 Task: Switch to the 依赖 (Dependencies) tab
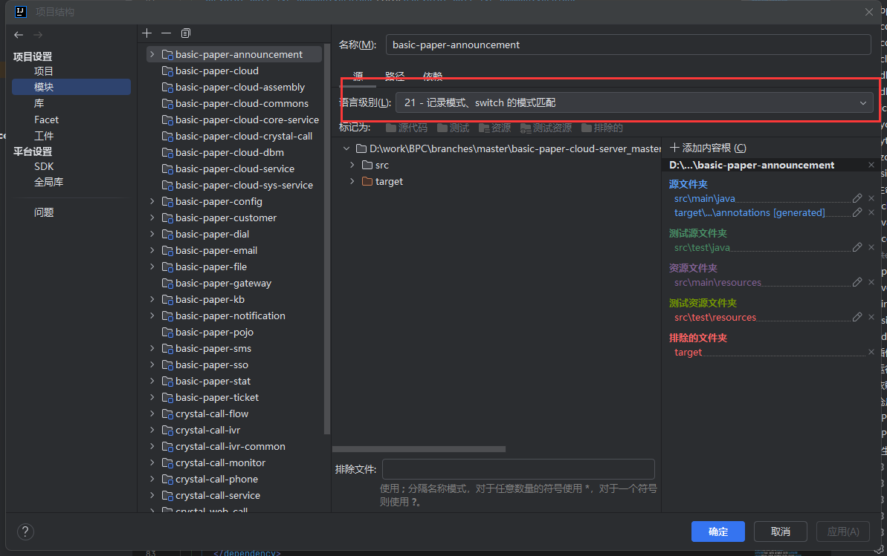[x=433, y=76]
